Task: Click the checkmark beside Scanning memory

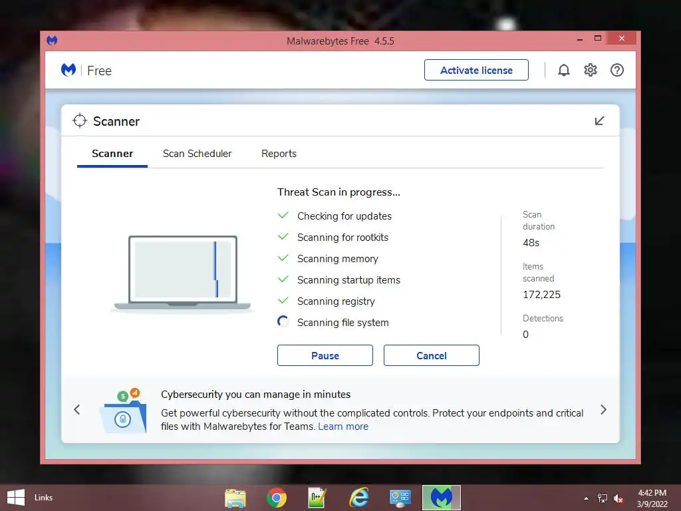Action: pos(283,258)
